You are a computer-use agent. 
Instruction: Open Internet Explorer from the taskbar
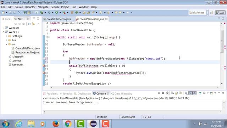point(18,124)
